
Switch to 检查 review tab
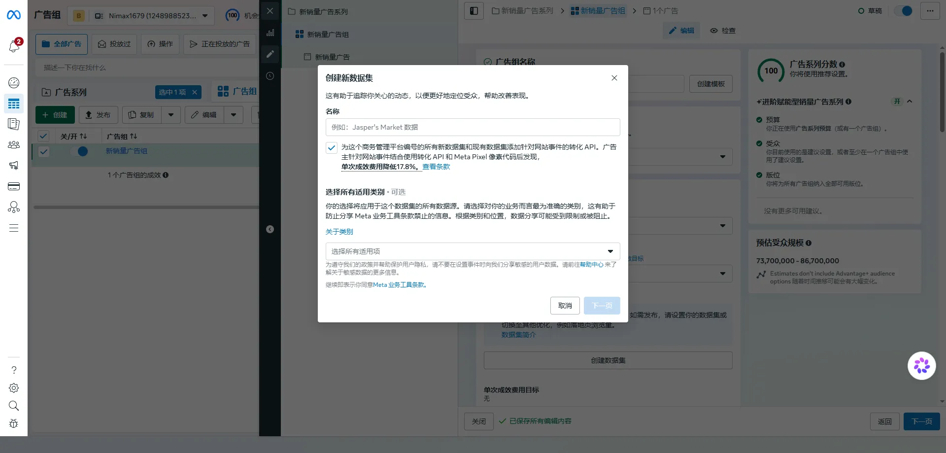pos(723,31)
